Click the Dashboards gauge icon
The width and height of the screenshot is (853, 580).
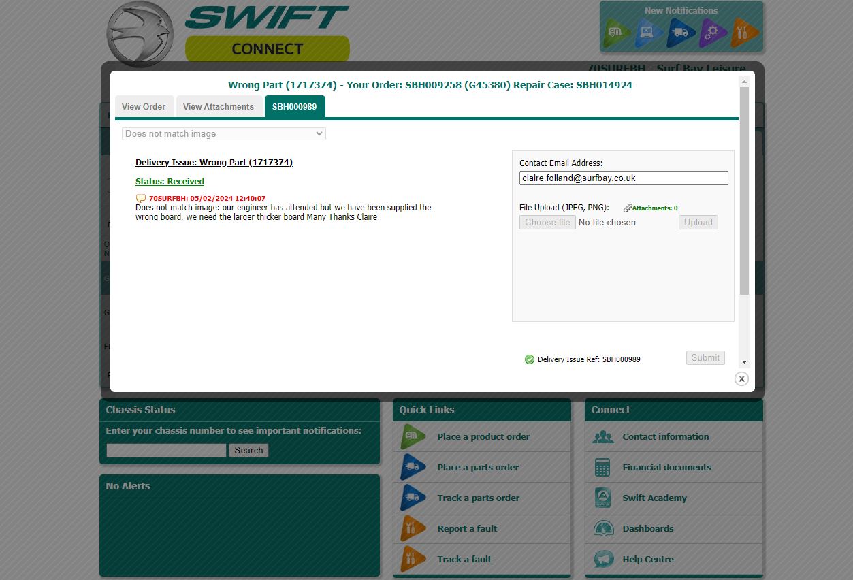coord(604,529)
